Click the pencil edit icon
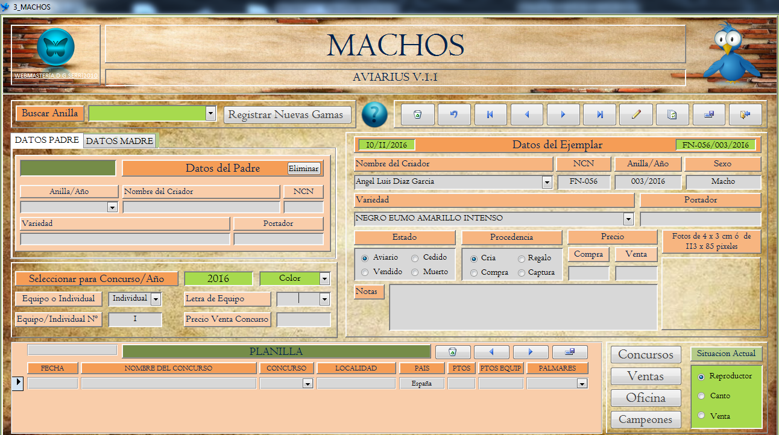This screenshot has height=435, width=779. (x=635, y=114)
